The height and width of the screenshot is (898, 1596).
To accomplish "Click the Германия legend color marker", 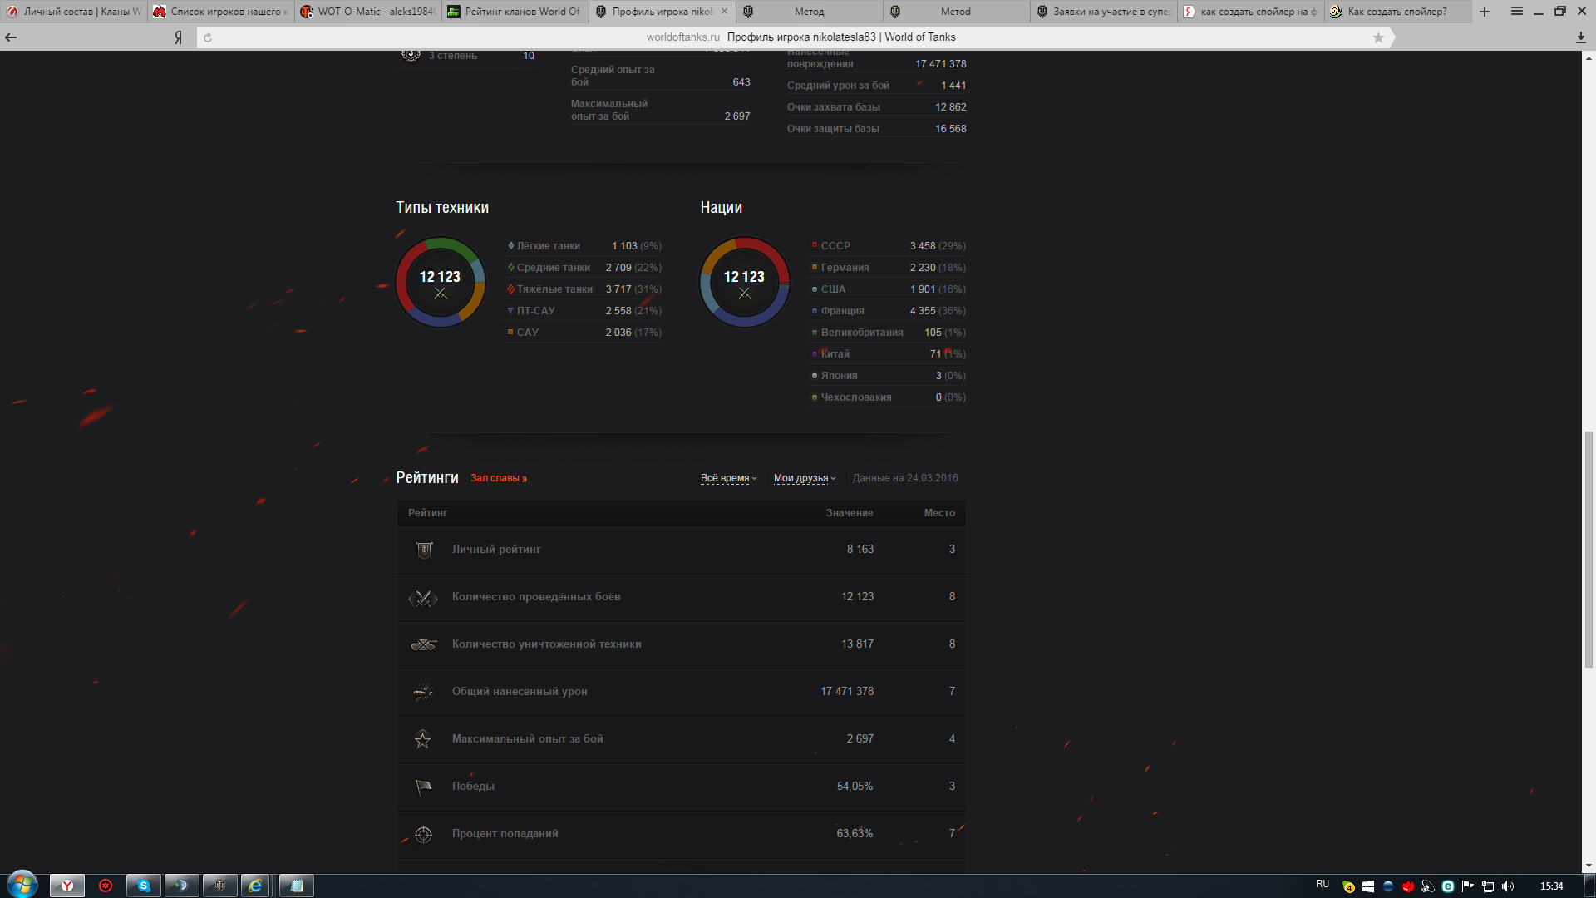I will 815,267.
